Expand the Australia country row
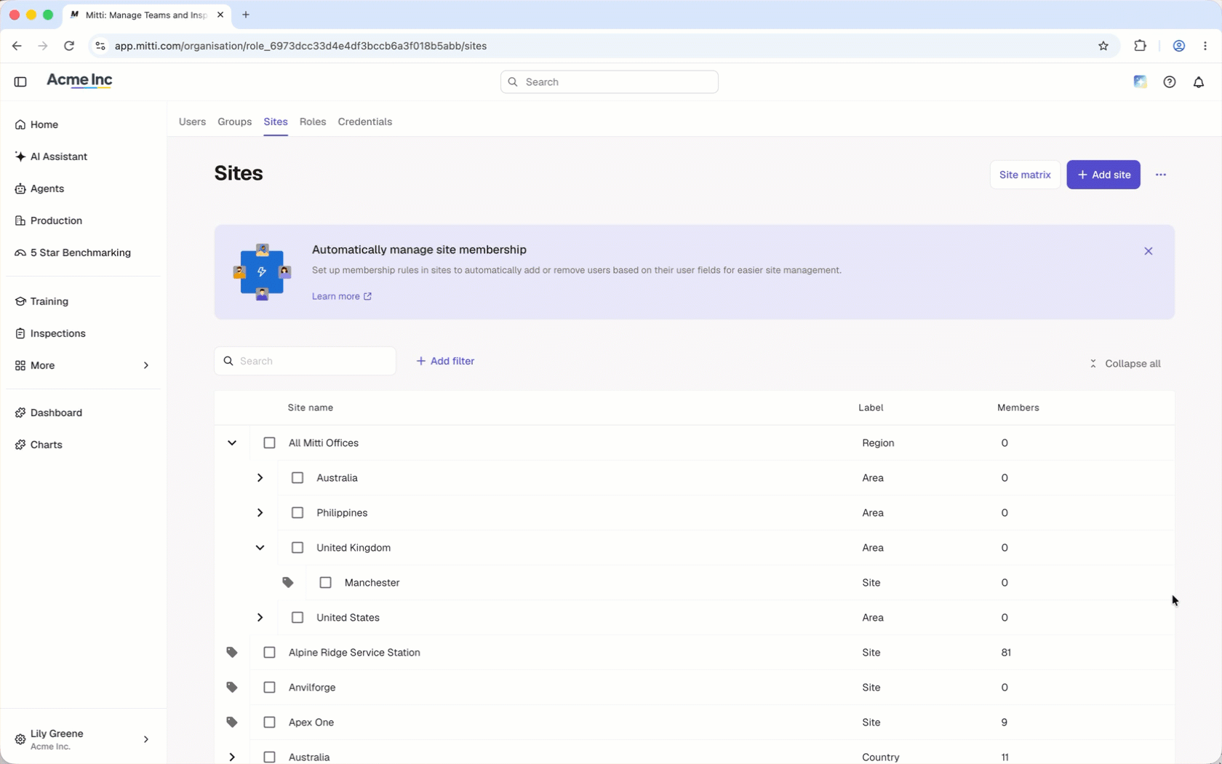Screen dimensions: 1222x764 (x=232, y=757)
